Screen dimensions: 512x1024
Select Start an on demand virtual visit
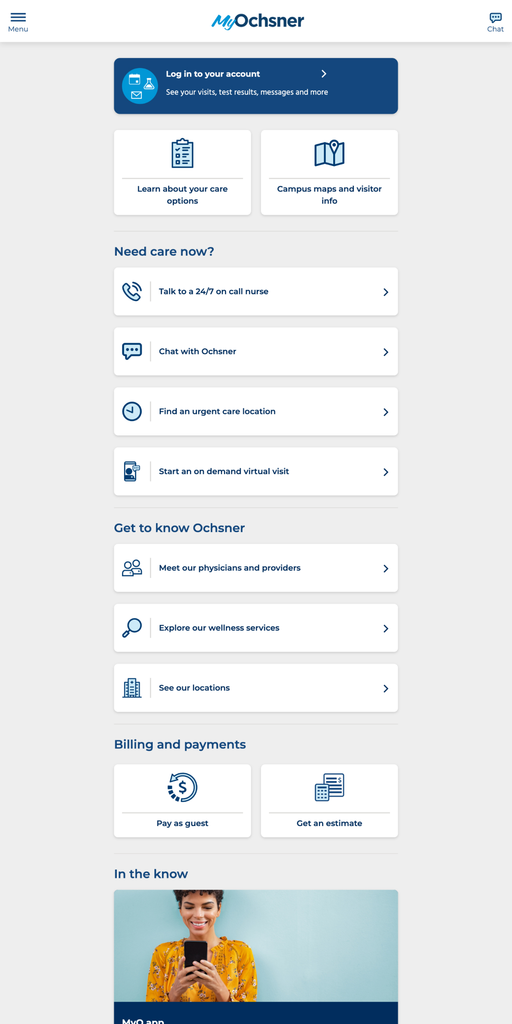[x=224, y=472]
